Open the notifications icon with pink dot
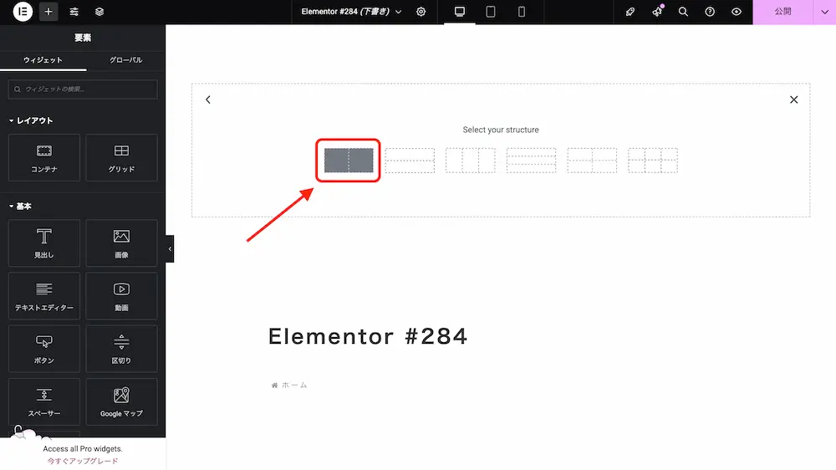This screenshot has height=470, width=836. pyautogui.click(x=657, y=12)
